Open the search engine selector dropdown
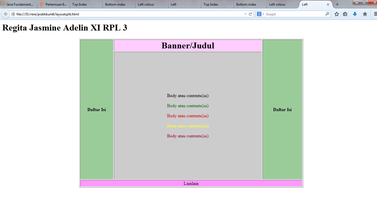The width and height of the screenshot is (377, 202). click(263, 14)
